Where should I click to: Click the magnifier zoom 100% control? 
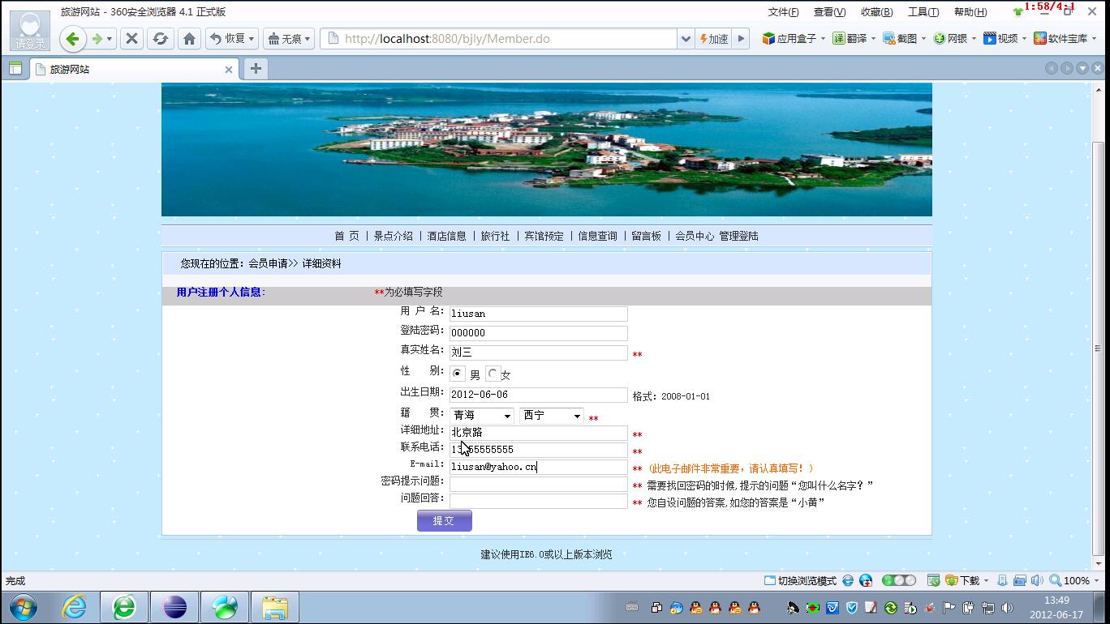[x=1069, y=581]
